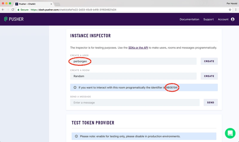Bookmark page with the star icon

pos(230,10)
